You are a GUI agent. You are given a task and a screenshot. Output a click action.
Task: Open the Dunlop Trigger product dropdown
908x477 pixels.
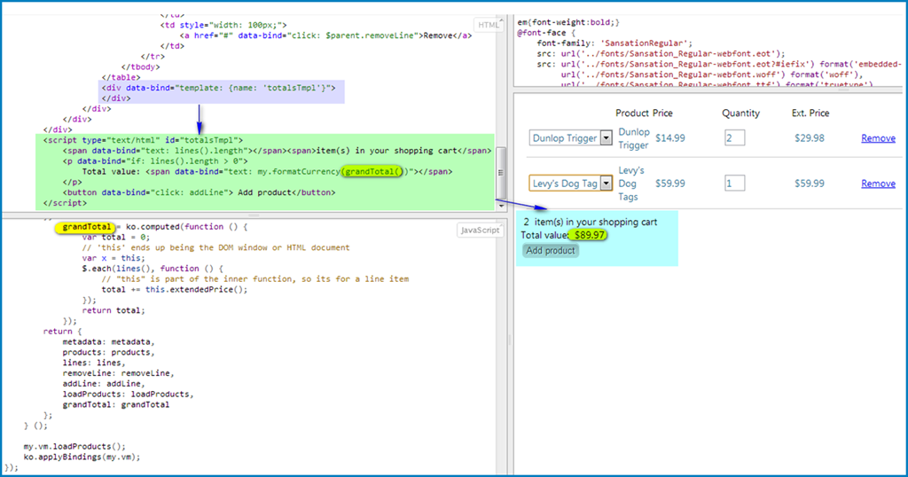point(606,137)
